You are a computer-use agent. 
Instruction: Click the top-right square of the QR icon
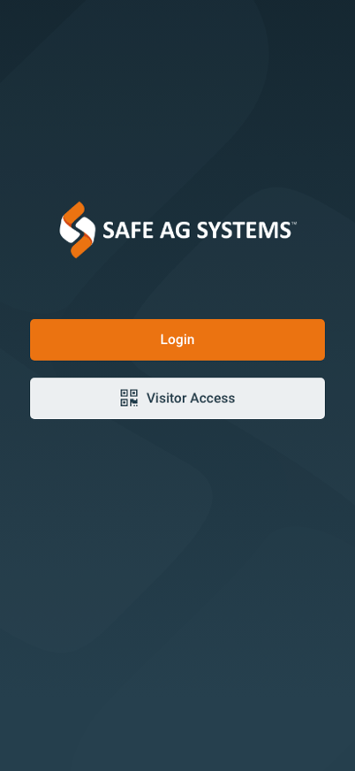(x=133, y=393)
